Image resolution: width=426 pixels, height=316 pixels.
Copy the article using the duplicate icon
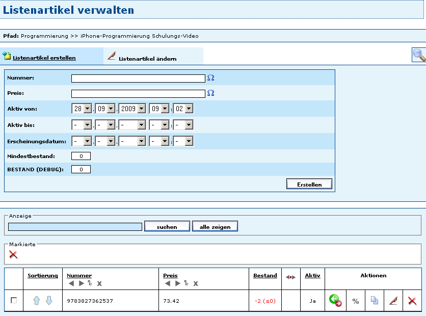(x=375, y=301)
